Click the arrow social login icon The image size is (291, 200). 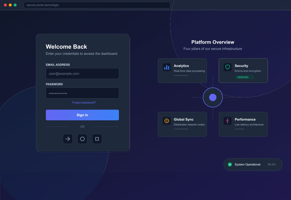[x=68, y=139]
